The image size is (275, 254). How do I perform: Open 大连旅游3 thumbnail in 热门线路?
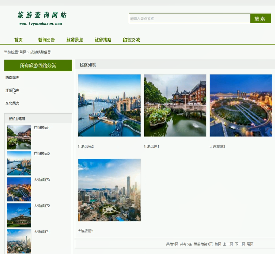tap(19, 189)
